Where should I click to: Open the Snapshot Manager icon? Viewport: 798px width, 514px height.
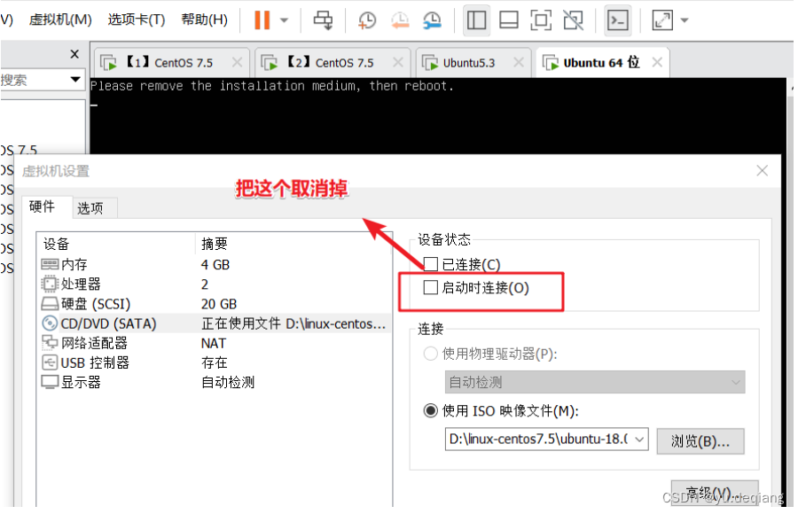[432, 20]
